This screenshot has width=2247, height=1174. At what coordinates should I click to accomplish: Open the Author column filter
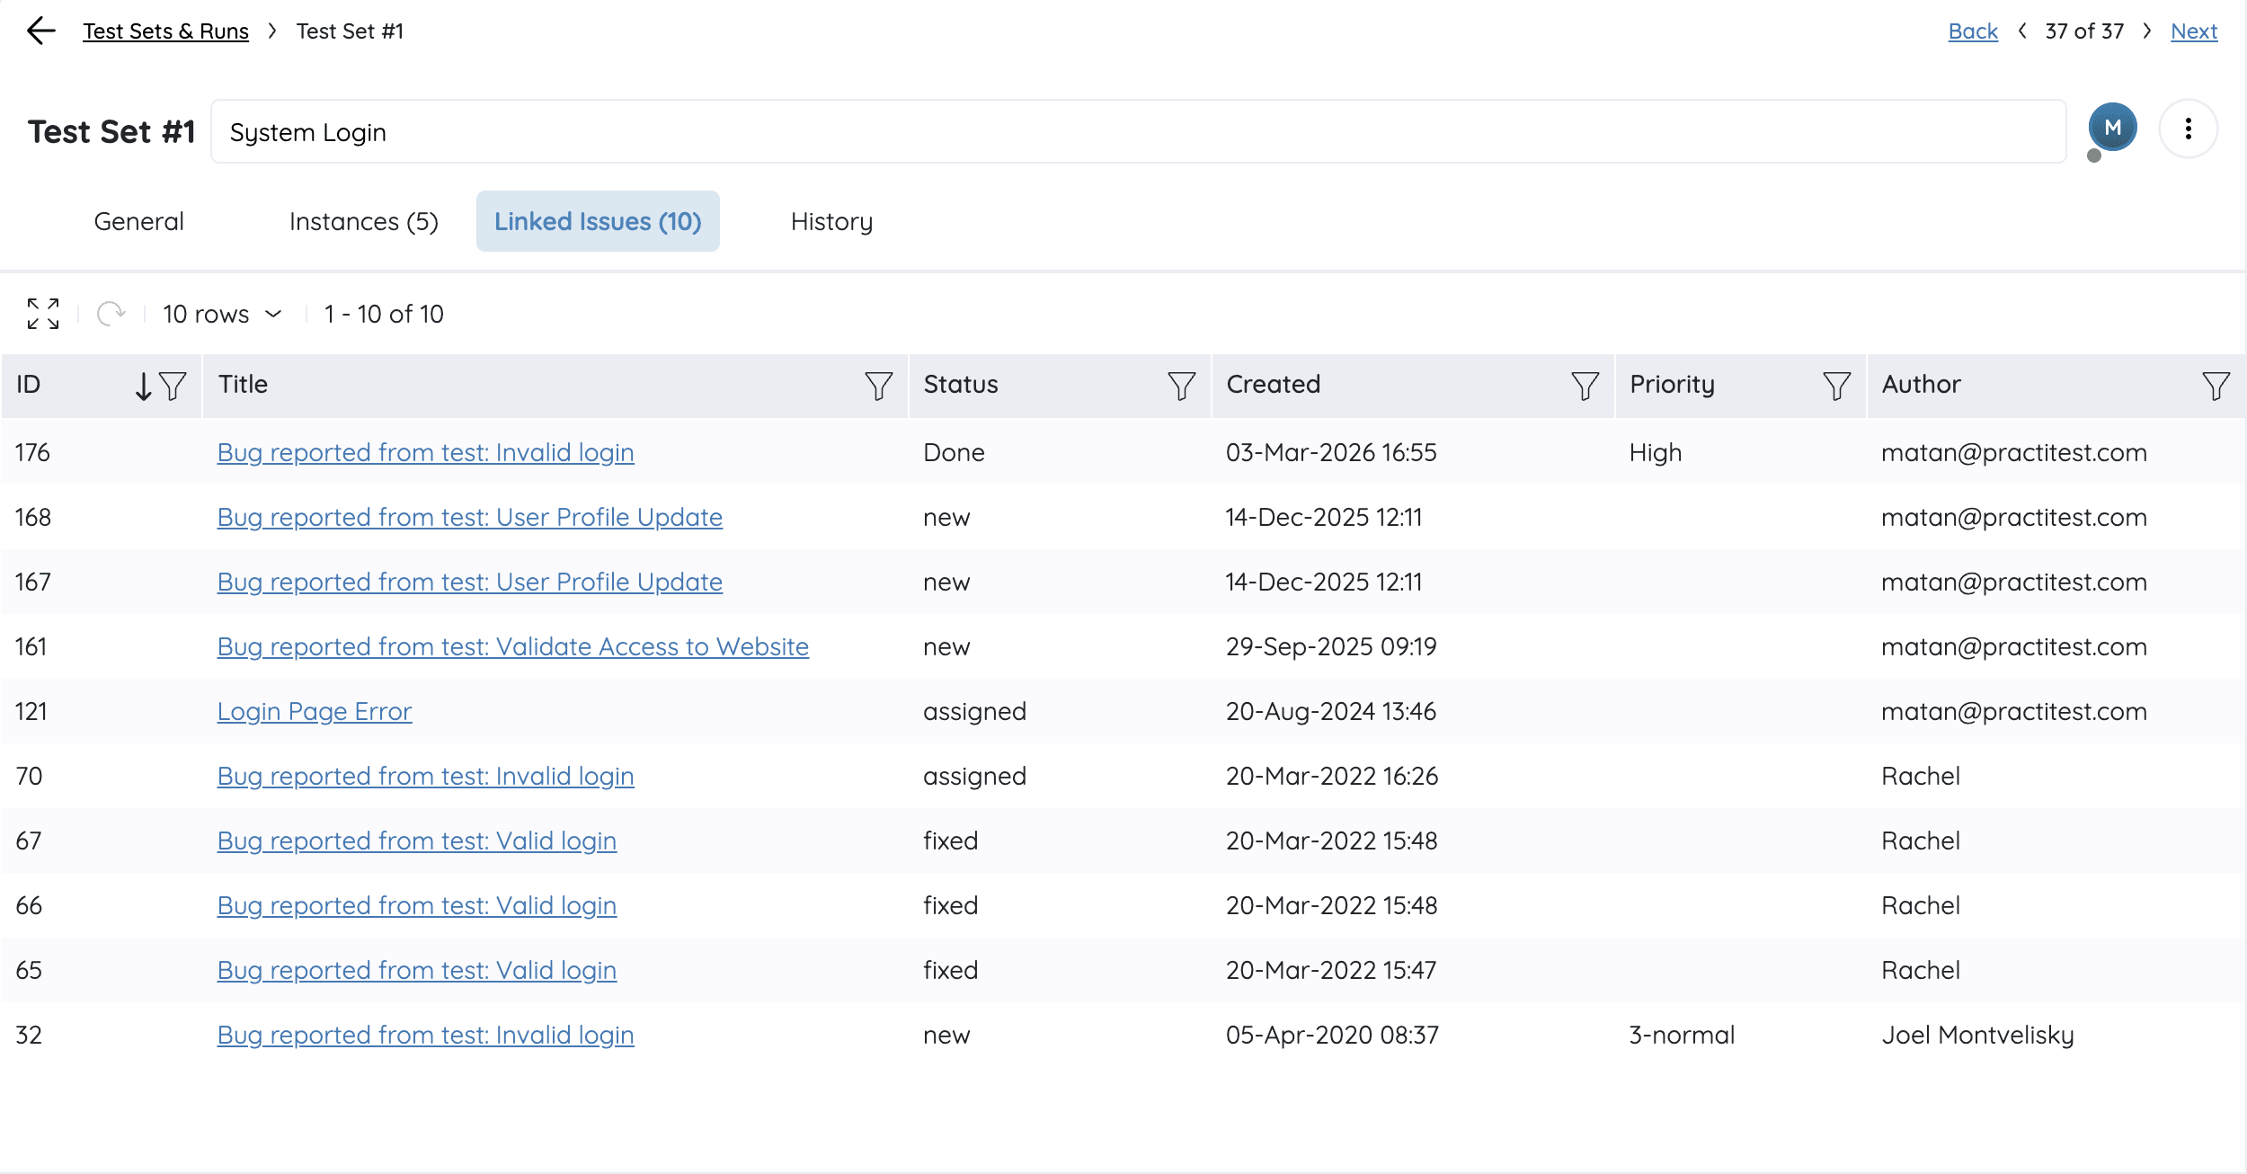2216,386
